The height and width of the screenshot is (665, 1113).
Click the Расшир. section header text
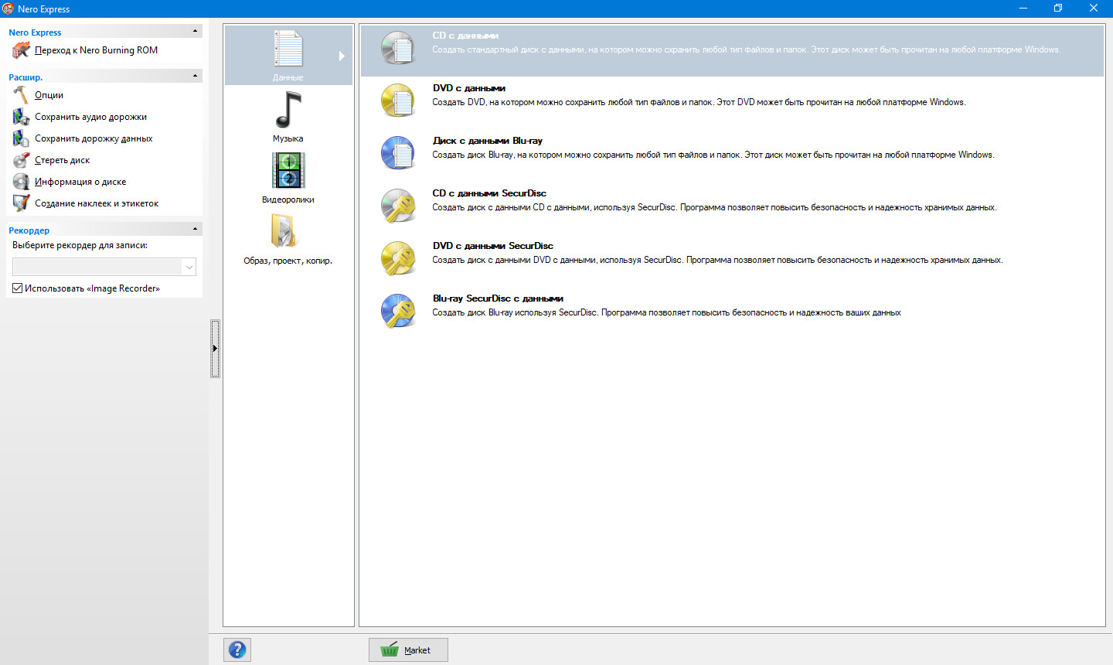26,77
